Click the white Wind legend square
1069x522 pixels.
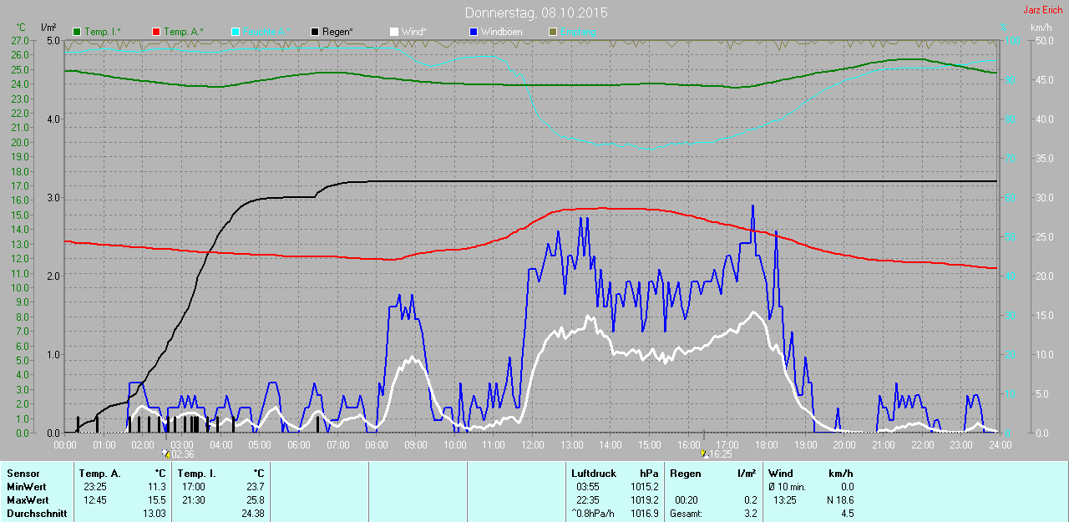pos(394,32)
